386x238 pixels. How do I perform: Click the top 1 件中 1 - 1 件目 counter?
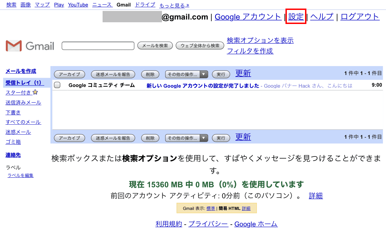pyautogui.click(x=363, y=73)
